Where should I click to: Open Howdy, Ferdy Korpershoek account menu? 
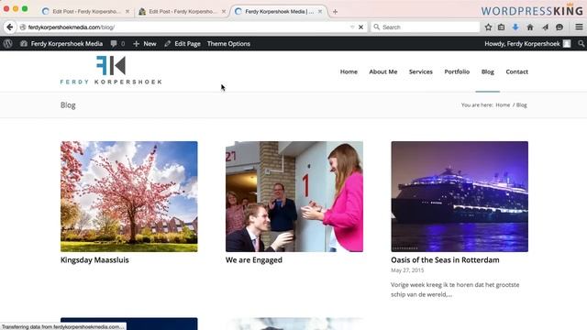pyautogui.click(x=522, y=43)
